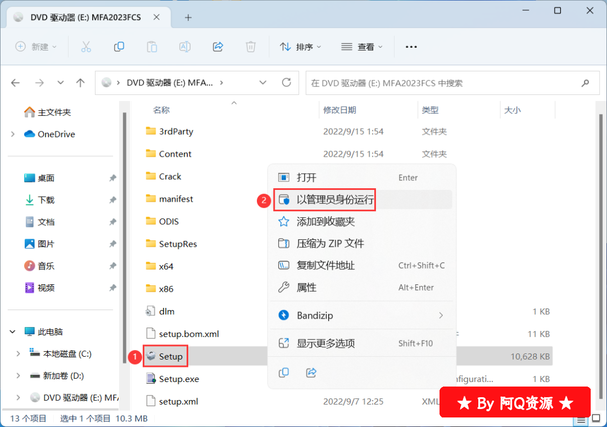The image size is (607, 427).
Task: Open 桌面 in quick access
Action: (39, 178)
